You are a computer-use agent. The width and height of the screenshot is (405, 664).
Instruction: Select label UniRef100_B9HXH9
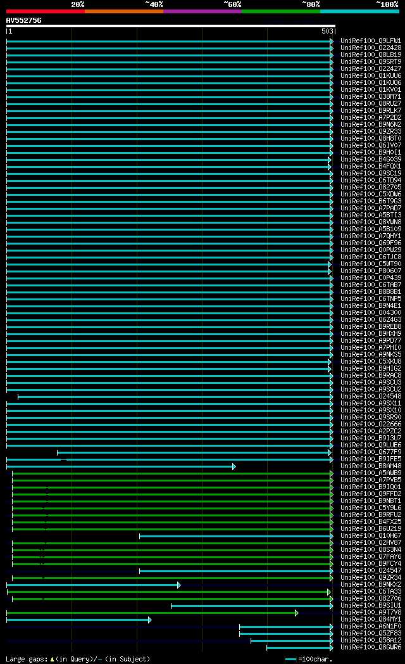(x=371, y=334)
